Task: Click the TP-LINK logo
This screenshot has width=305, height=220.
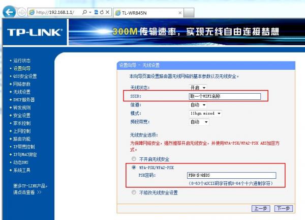Action: [35, 32]
